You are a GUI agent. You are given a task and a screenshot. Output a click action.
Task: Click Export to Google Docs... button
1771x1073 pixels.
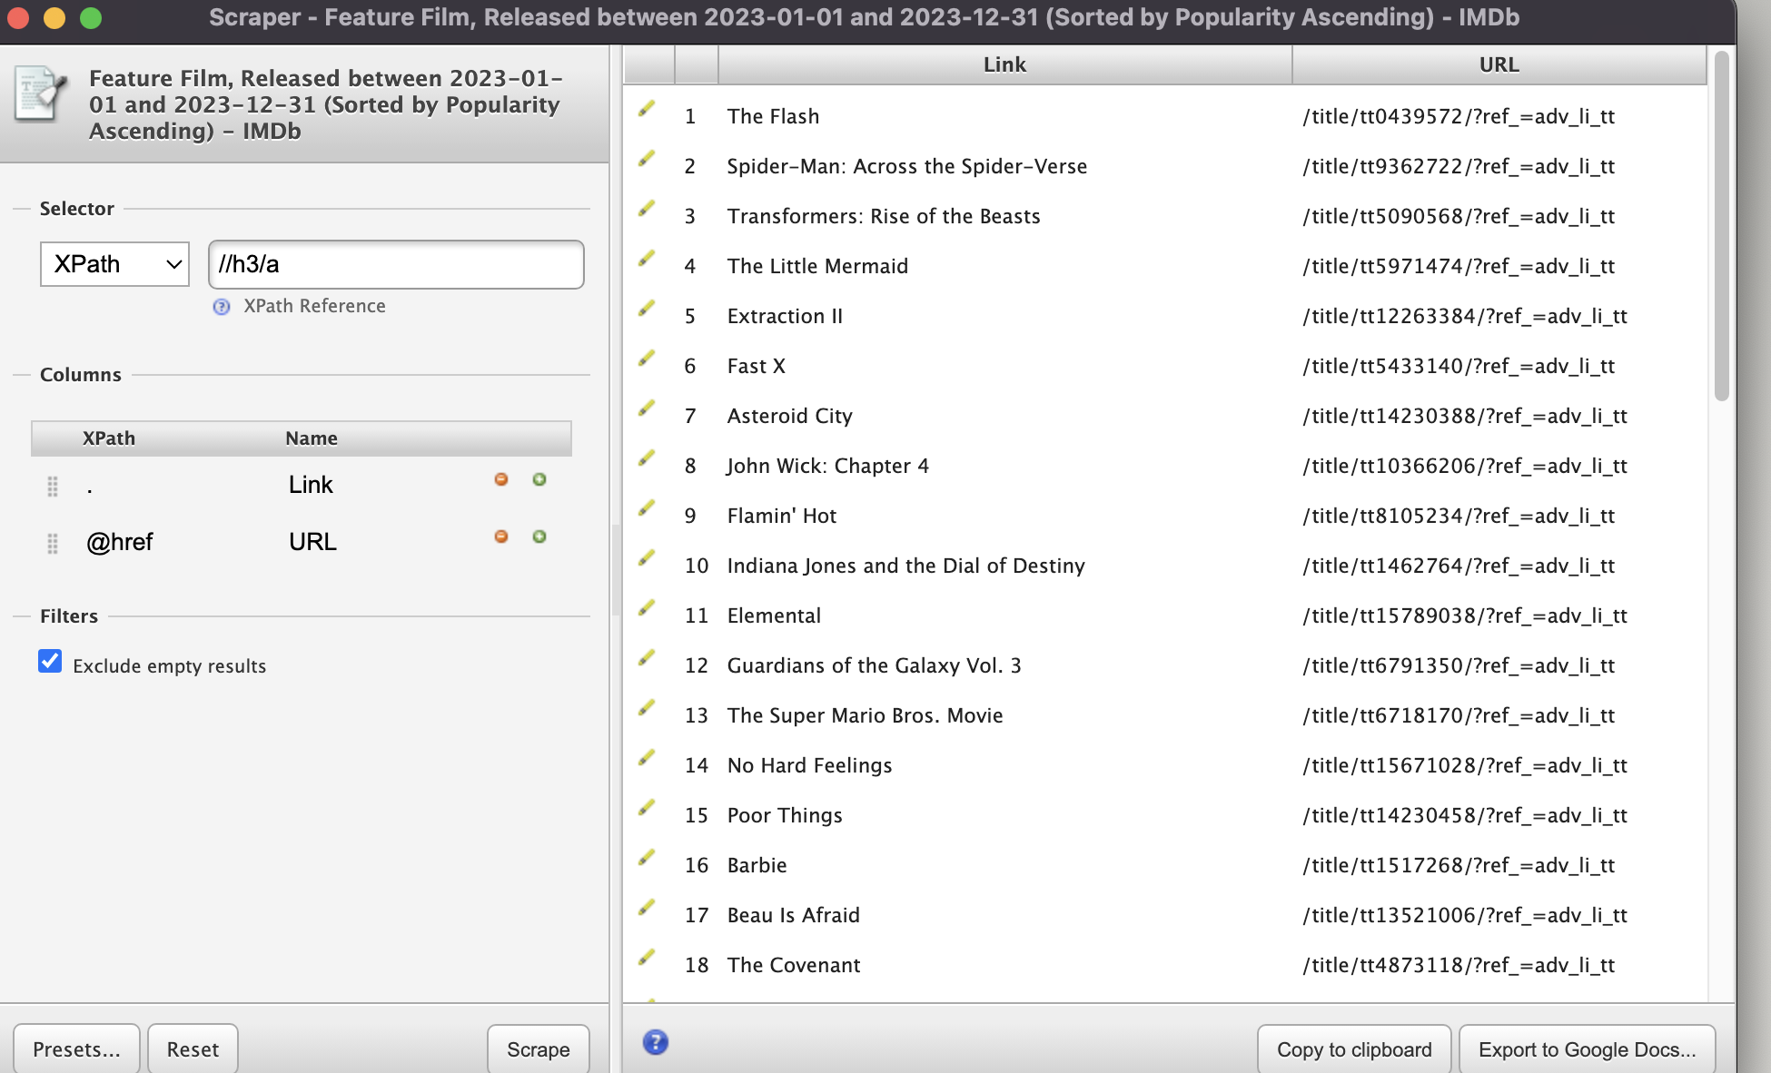[1588, 1049]
